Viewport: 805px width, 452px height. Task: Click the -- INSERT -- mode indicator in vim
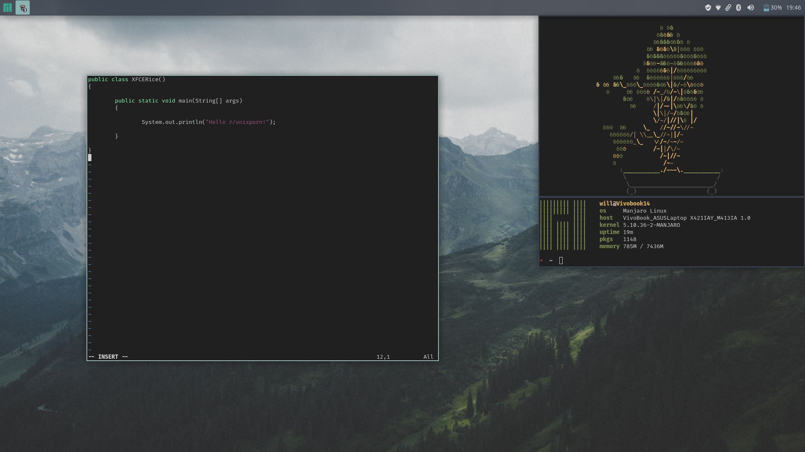[107, 357]
